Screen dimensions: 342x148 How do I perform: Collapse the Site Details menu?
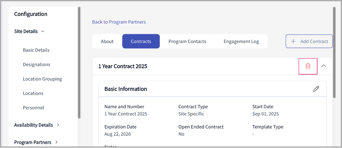point(43,31)
